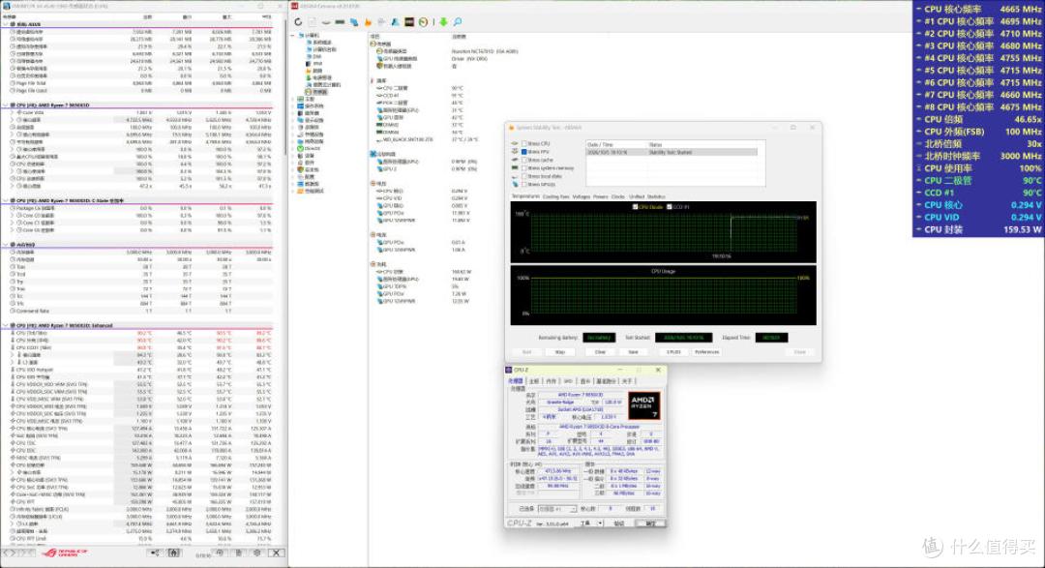This screenshot has width=1045, height=568.
Task: Switch to the Voltages tab
Action: [582, 197]
